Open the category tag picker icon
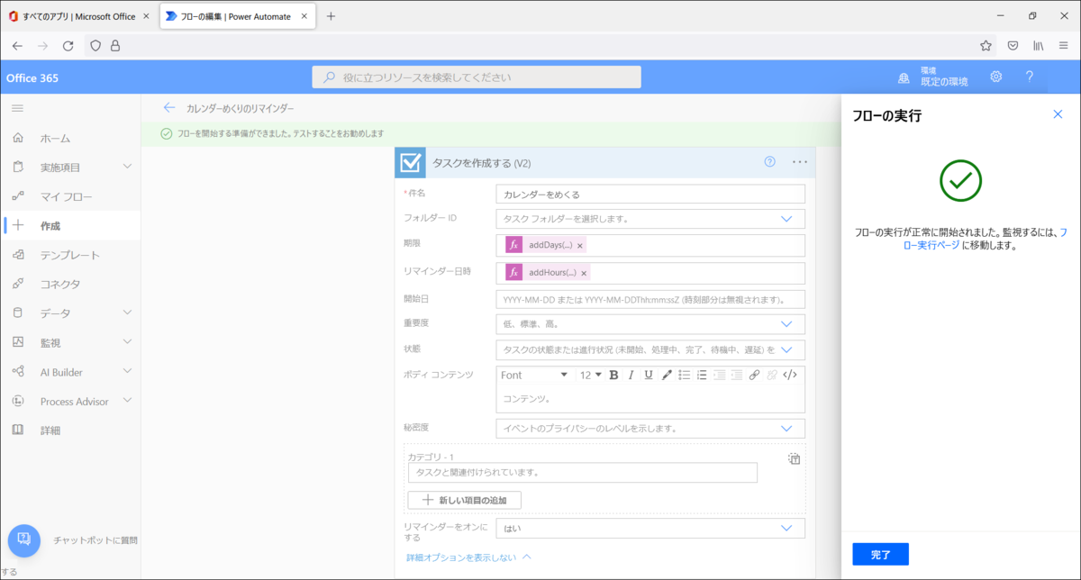 pyautogui.click(x=794, y=458)
